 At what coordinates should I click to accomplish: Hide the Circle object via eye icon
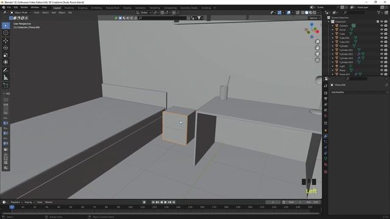click(x=381, y=30)
